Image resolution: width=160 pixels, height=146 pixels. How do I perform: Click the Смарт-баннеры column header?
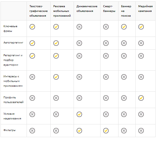point(109,9)
